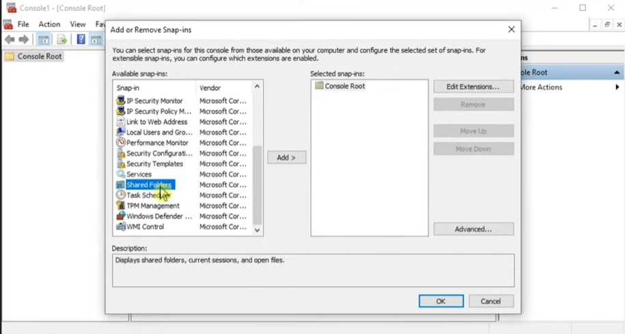Image resolution: width=625 pixels, height=334 pixels.
Task: Click the Vendor column header
Action: (x=209, y=88)
